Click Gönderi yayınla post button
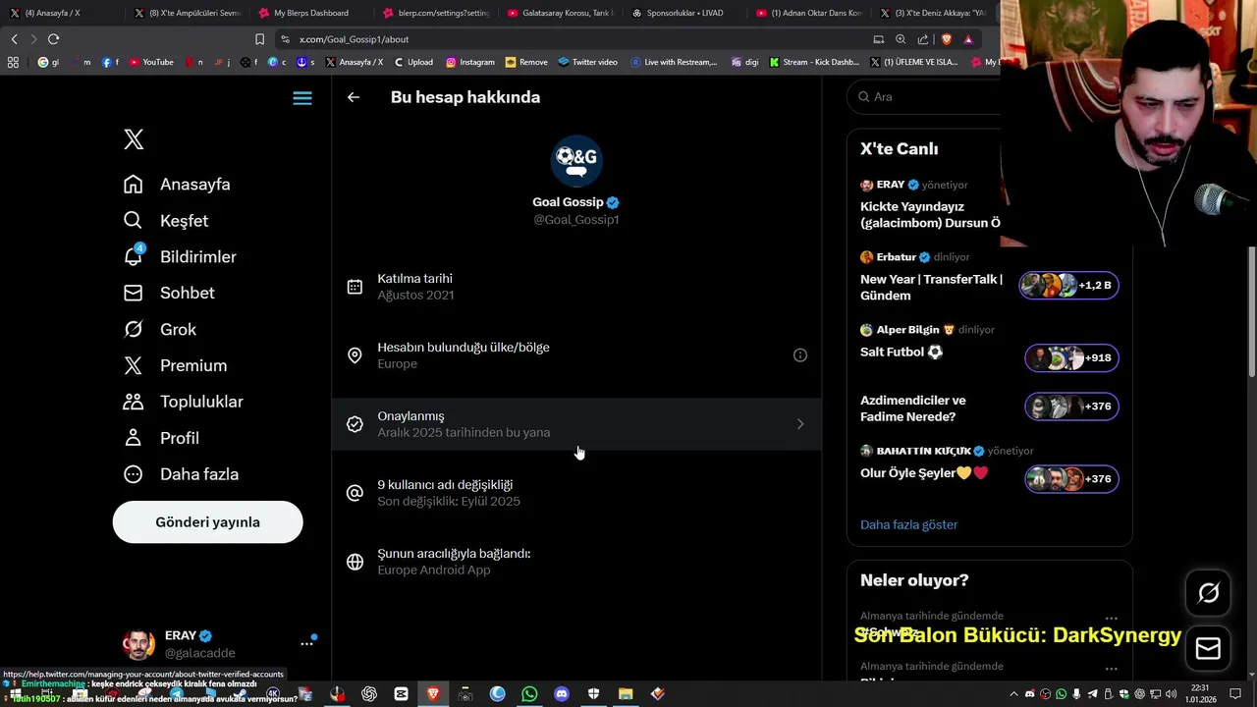1257x707 pixels. 207,522
